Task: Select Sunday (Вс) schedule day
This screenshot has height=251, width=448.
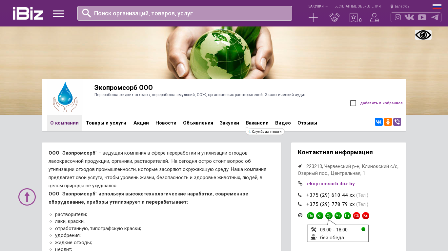Action: coord(366,216)
